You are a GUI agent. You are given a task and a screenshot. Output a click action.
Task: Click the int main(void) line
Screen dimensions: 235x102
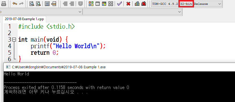pyautogui.click(x=43, y=40)
